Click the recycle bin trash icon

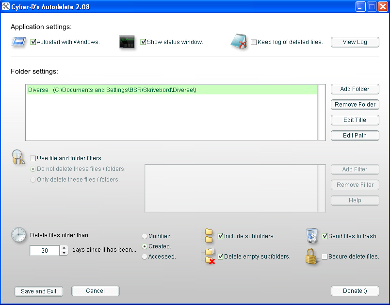[312, 235]
